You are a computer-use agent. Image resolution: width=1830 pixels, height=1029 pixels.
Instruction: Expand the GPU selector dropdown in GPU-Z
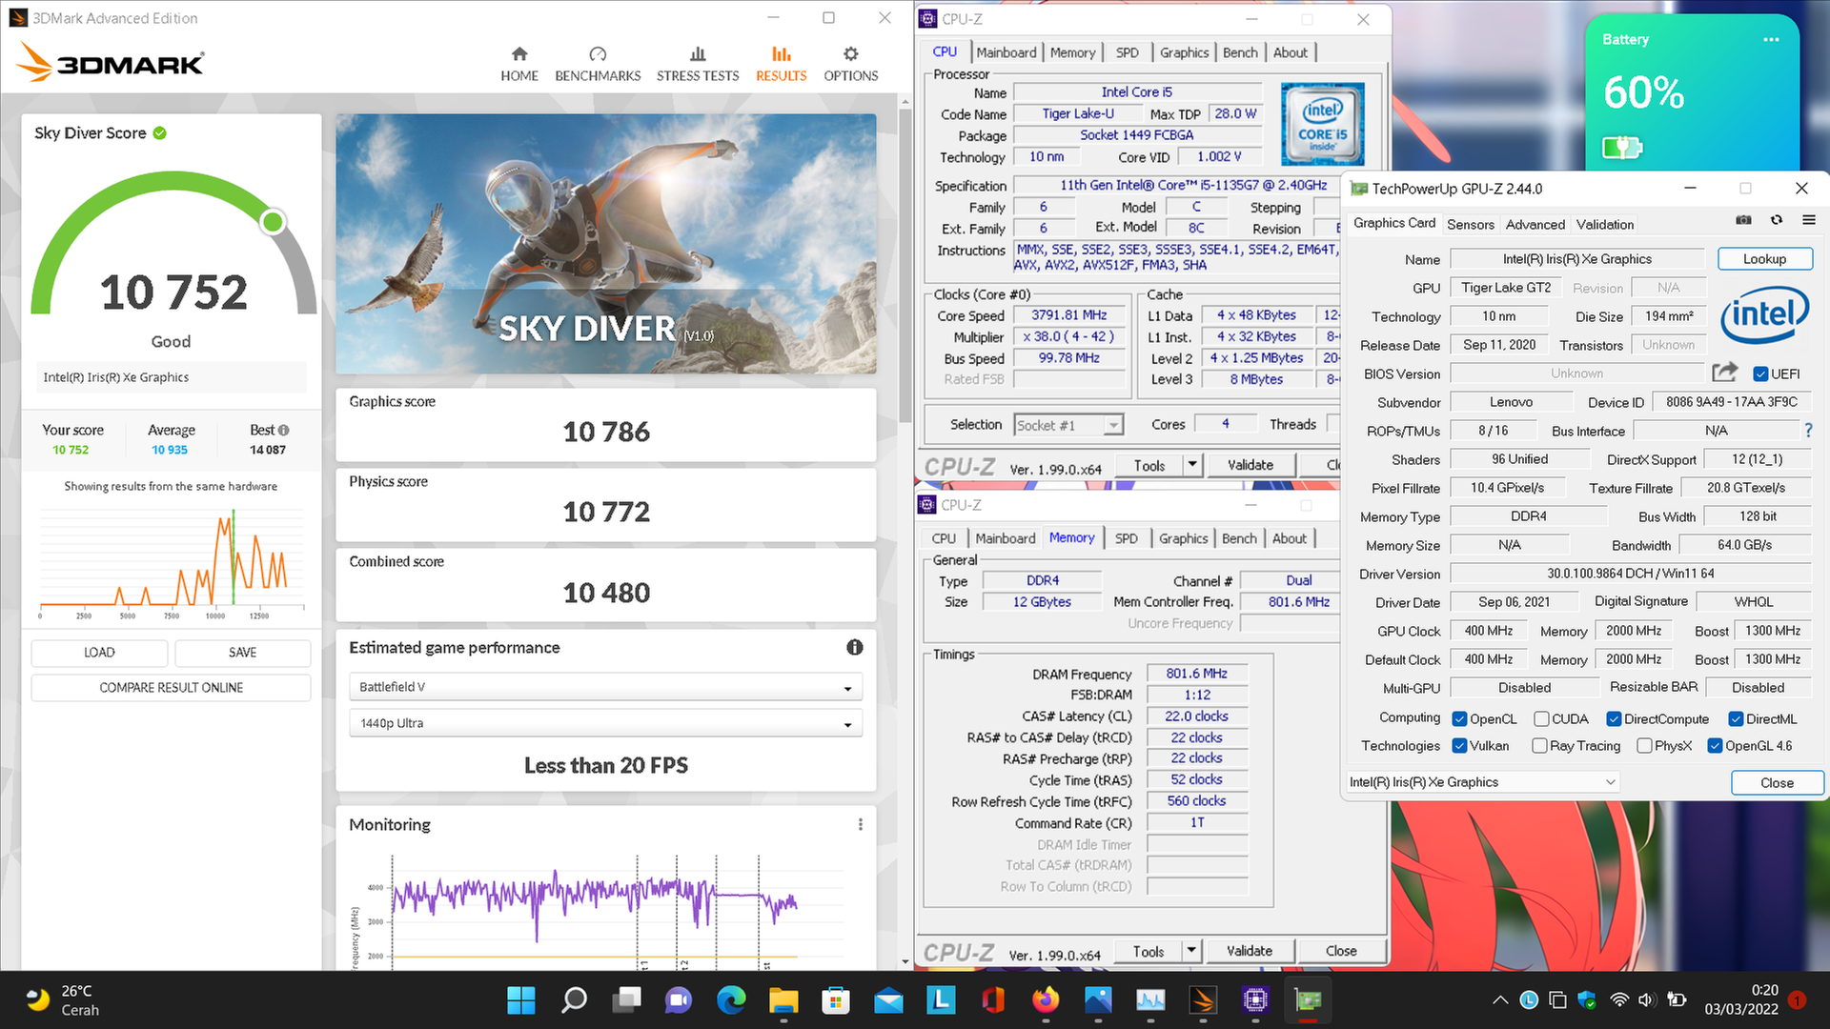pos(1483,782)
